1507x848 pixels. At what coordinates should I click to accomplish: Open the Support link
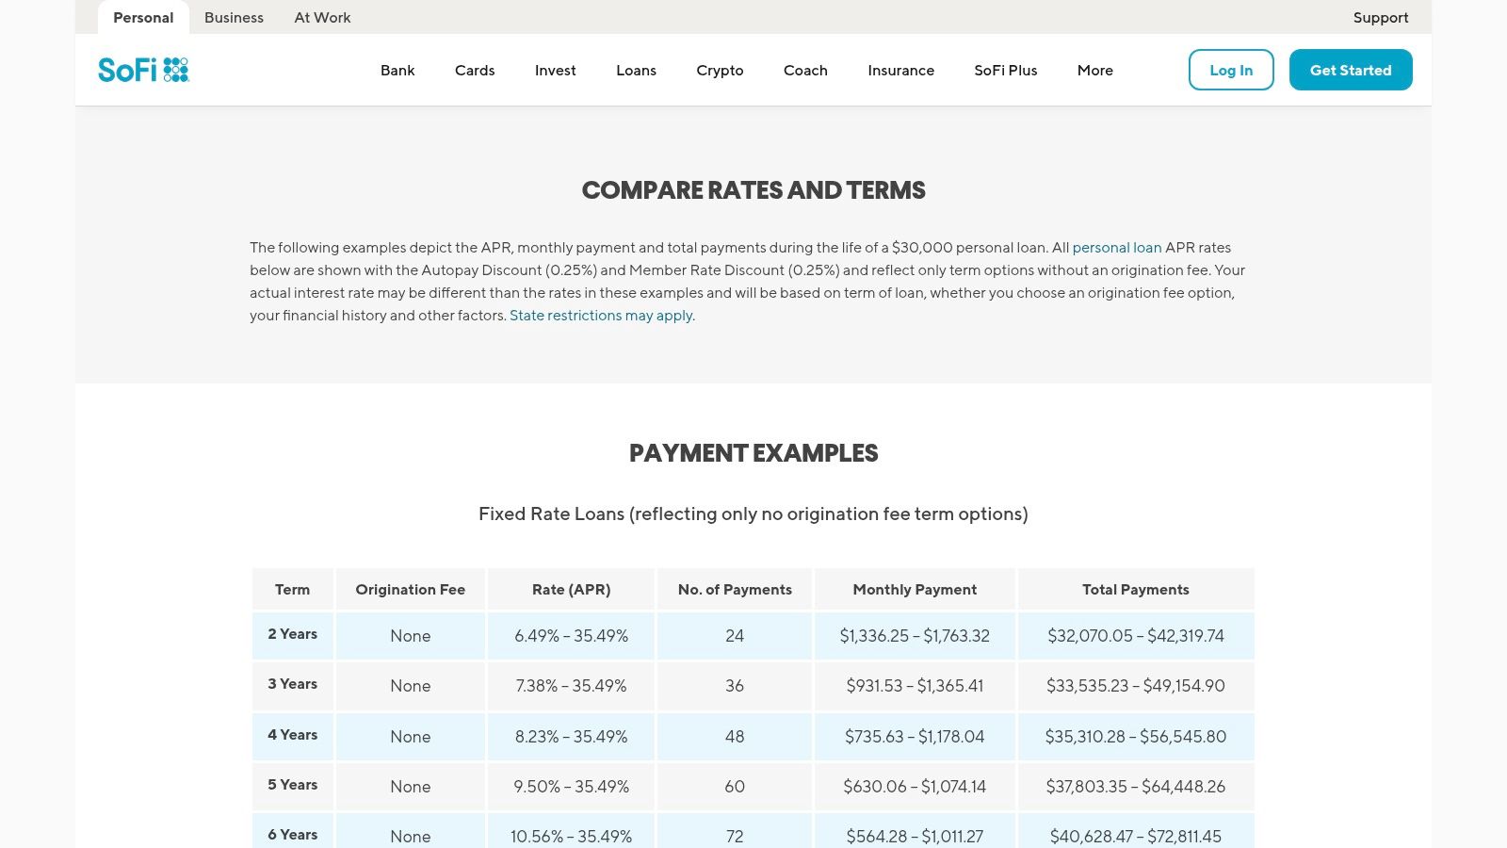tap(1381, 17)
